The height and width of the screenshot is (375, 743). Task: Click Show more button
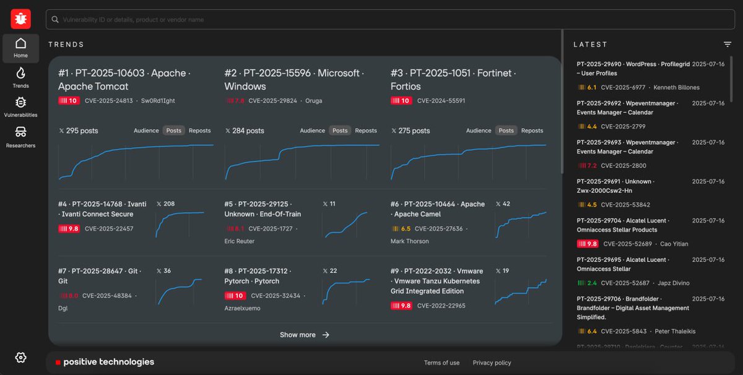[305, 335]
